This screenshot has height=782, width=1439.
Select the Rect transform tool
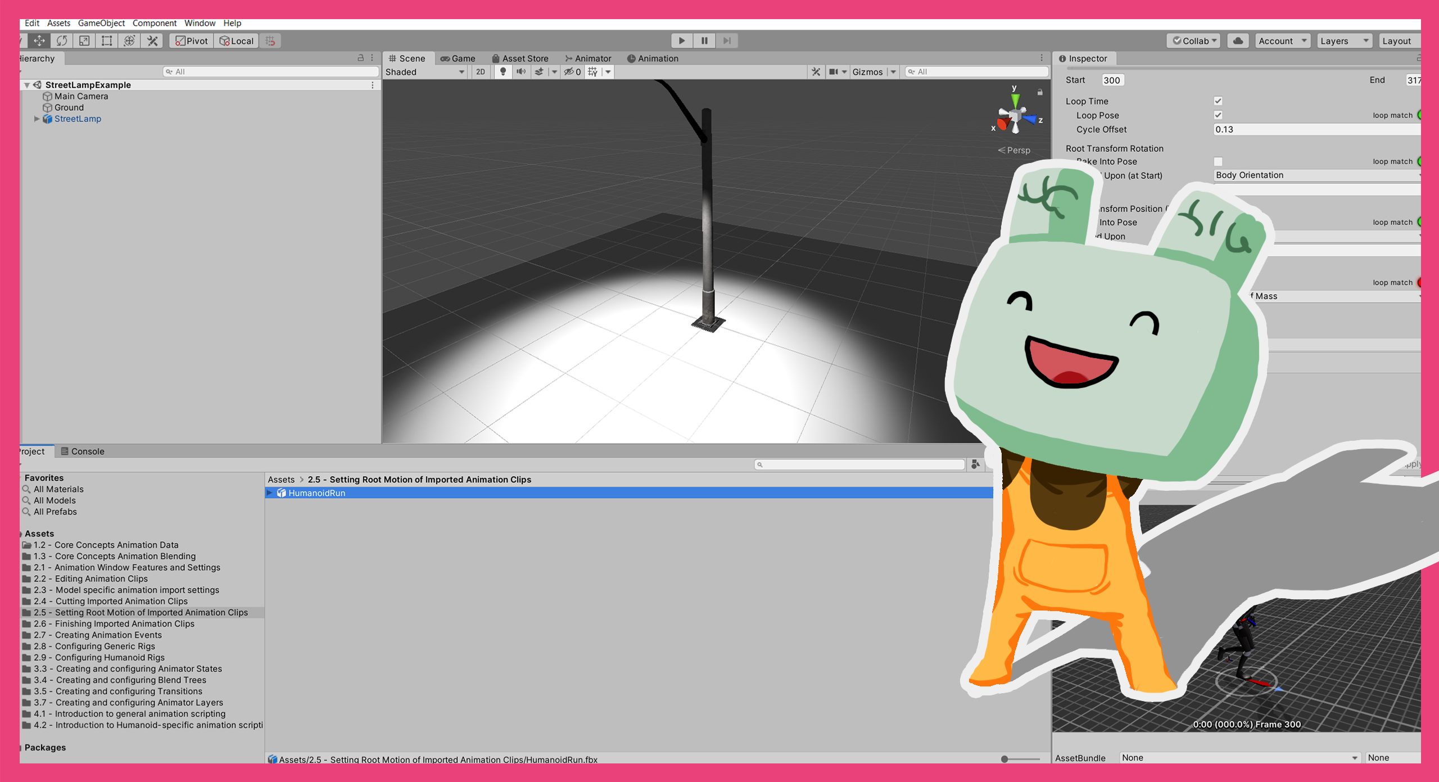[x=107, y=40]
